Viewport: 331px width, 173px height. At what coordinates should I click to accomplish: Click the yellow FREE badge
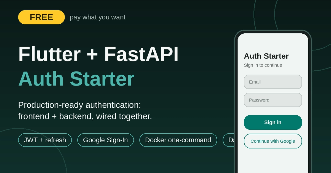(41, 17)
